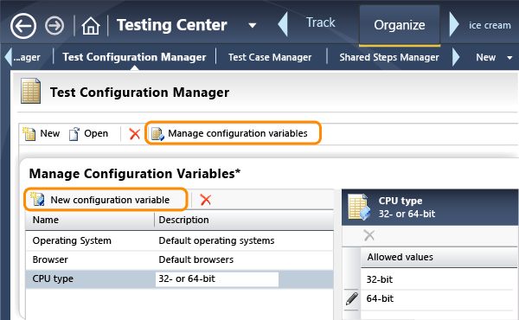Screen dimensions: 519x320
Task: Click the Open document icon
Action: tap(74, 134)
